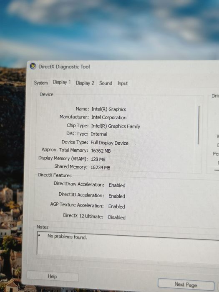The height and width of the screenshot is (292, 219).
Task: Click the 'Manufacturer:' label
Action: [x=74, y=117]
